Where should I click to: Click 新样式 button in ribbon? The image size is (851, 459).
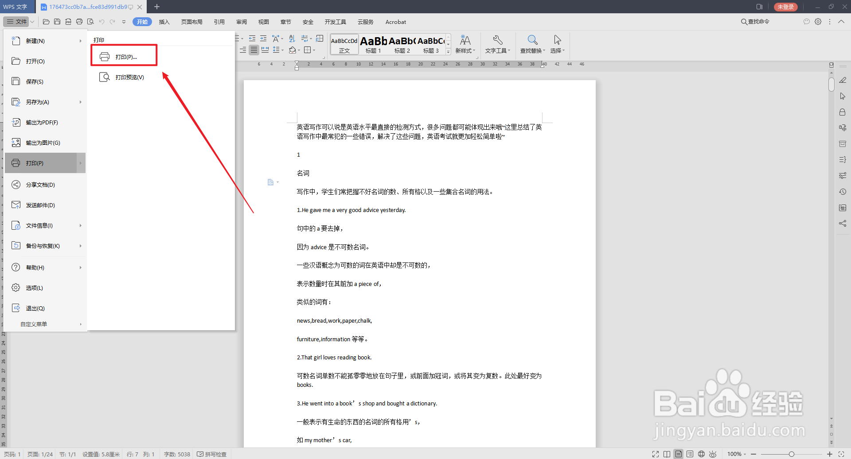(465, 44)
